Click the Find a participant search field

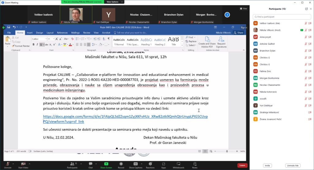click(281, 17)
